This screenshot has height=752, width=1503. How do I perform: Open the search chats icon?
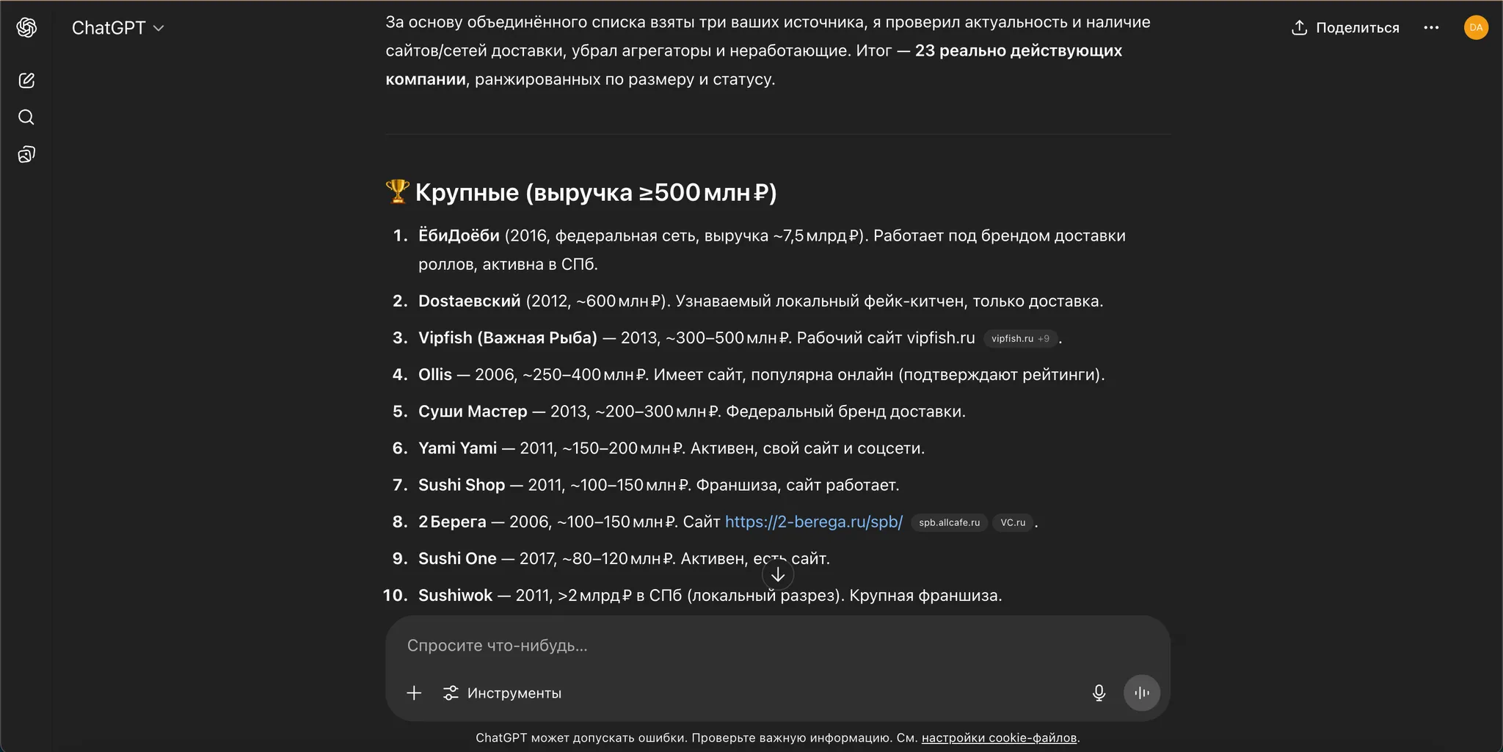click(26, 117)
